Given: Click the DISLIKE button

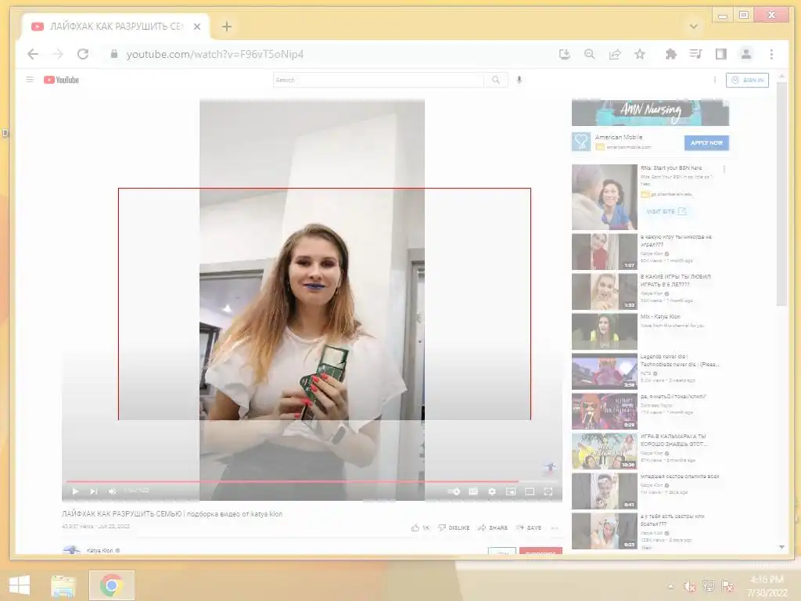Looking at the screenshot, I should pos(454,528).
